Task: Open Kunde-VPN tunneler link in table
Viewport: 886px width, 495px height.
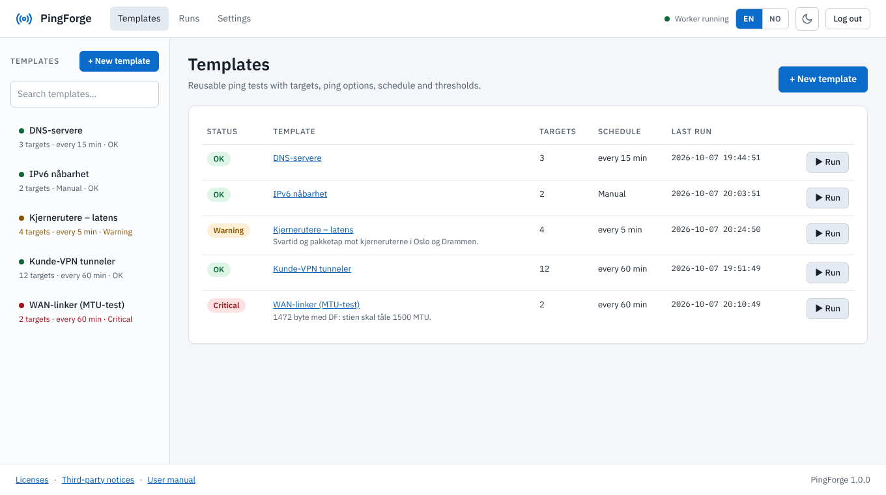Action: [x=312, y=269]
